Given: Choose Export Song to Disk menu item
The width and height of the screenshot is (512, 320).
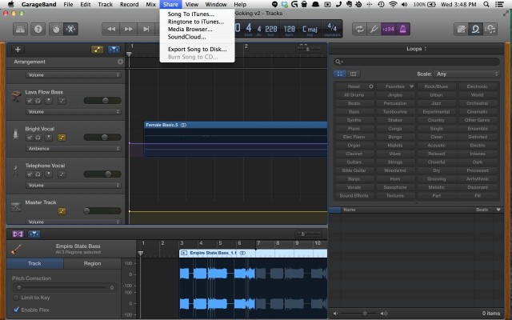Looking at the screenshot, I should pos(197,49).
